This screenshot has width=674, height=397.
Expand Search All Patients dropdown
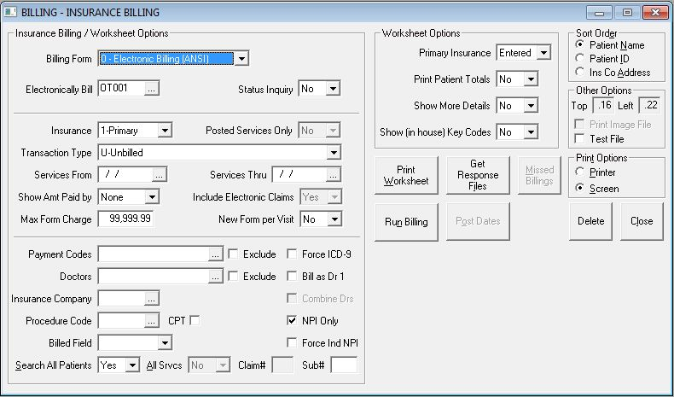132,365
